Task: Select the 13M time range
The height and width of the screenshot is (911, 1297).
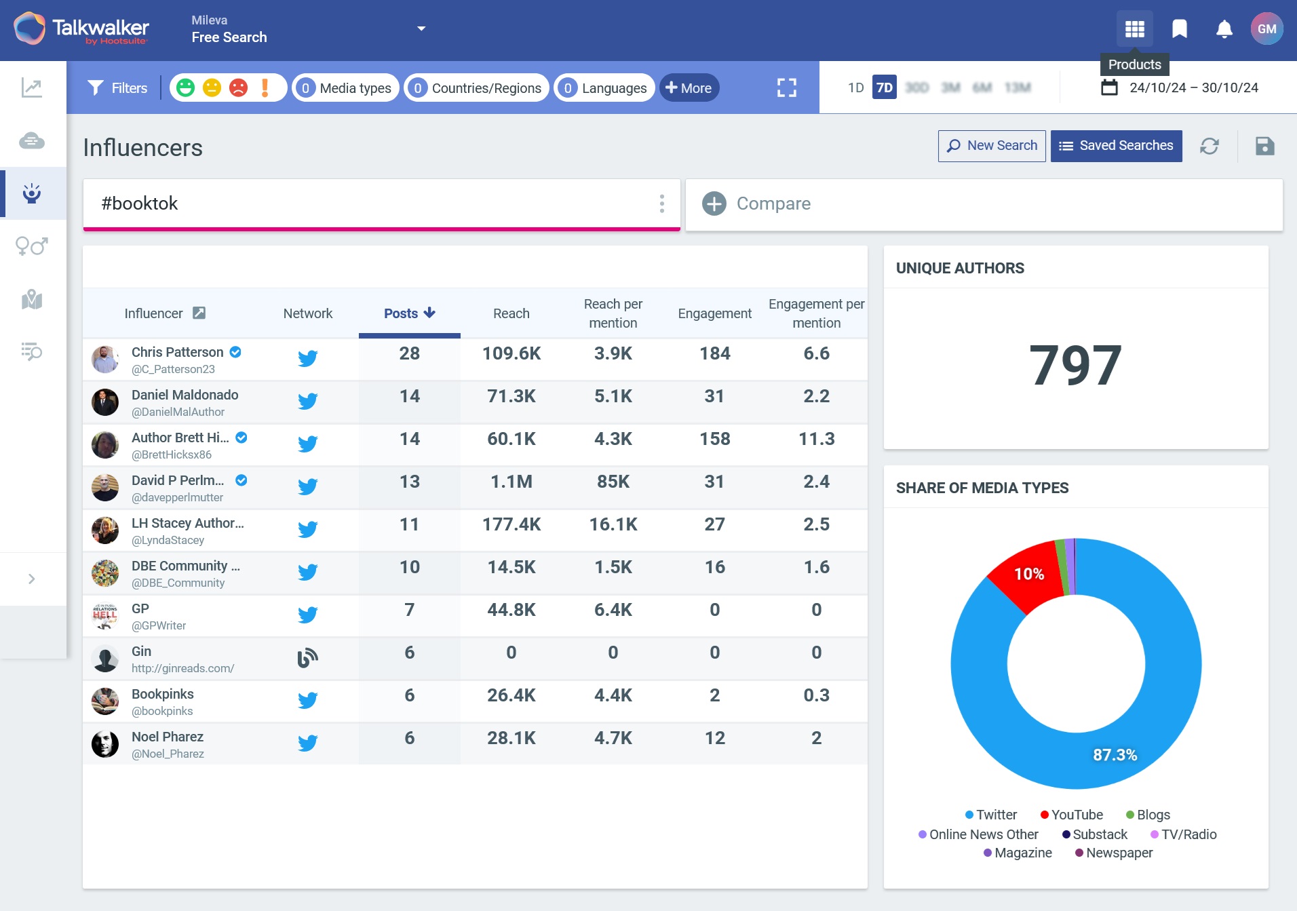Action: (x=1017, y=88)
